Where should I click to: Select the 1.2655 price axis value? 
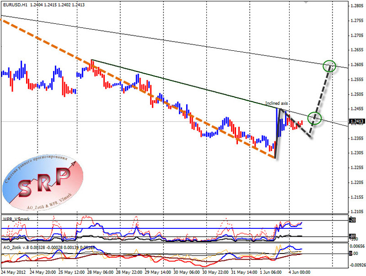pos(357,50)
